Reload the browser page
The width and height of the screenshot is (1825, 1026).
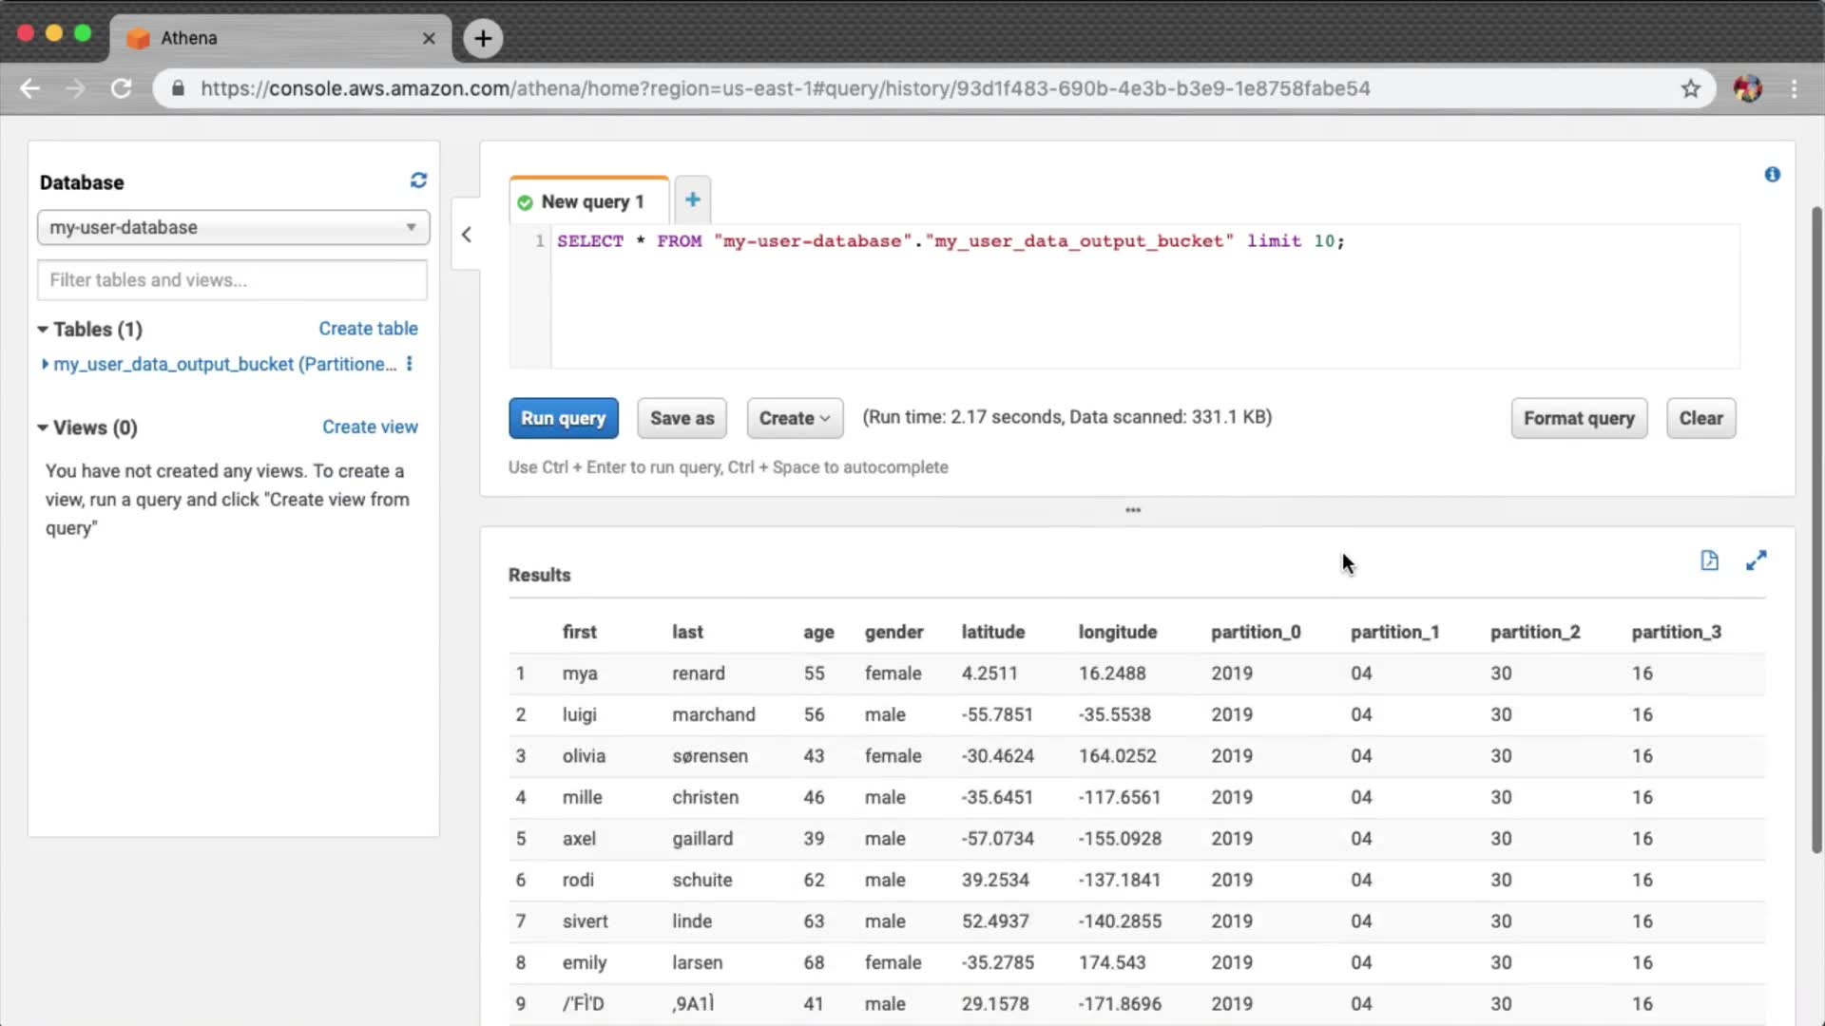[121, 88]
